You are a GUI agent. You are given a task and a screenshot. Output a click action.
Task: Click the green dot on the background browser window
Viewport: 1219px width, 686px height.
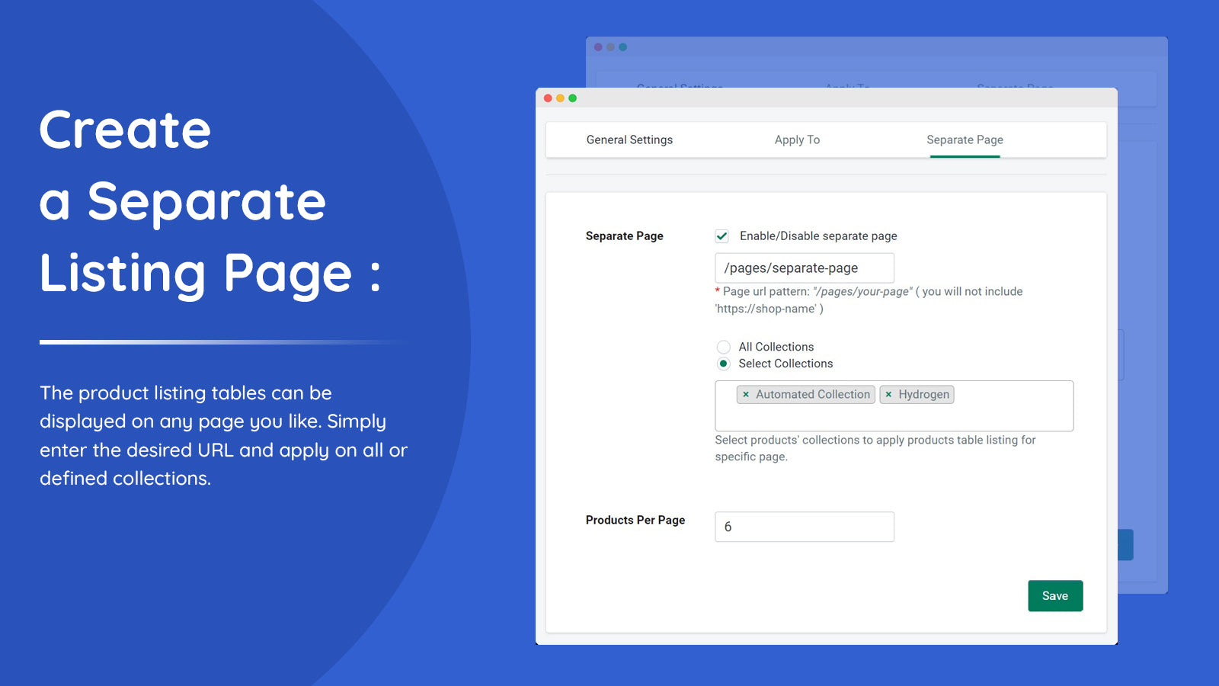pyautogui.click(x=625, y=46)
